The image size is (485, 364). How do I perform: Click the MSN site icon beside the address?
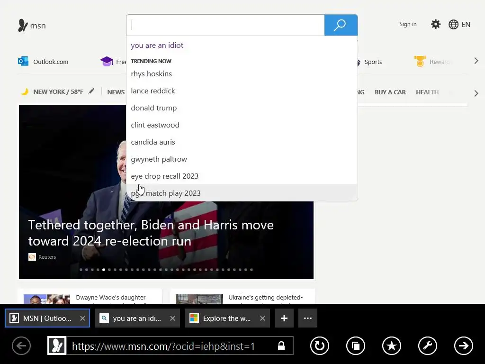pos(57,346)
